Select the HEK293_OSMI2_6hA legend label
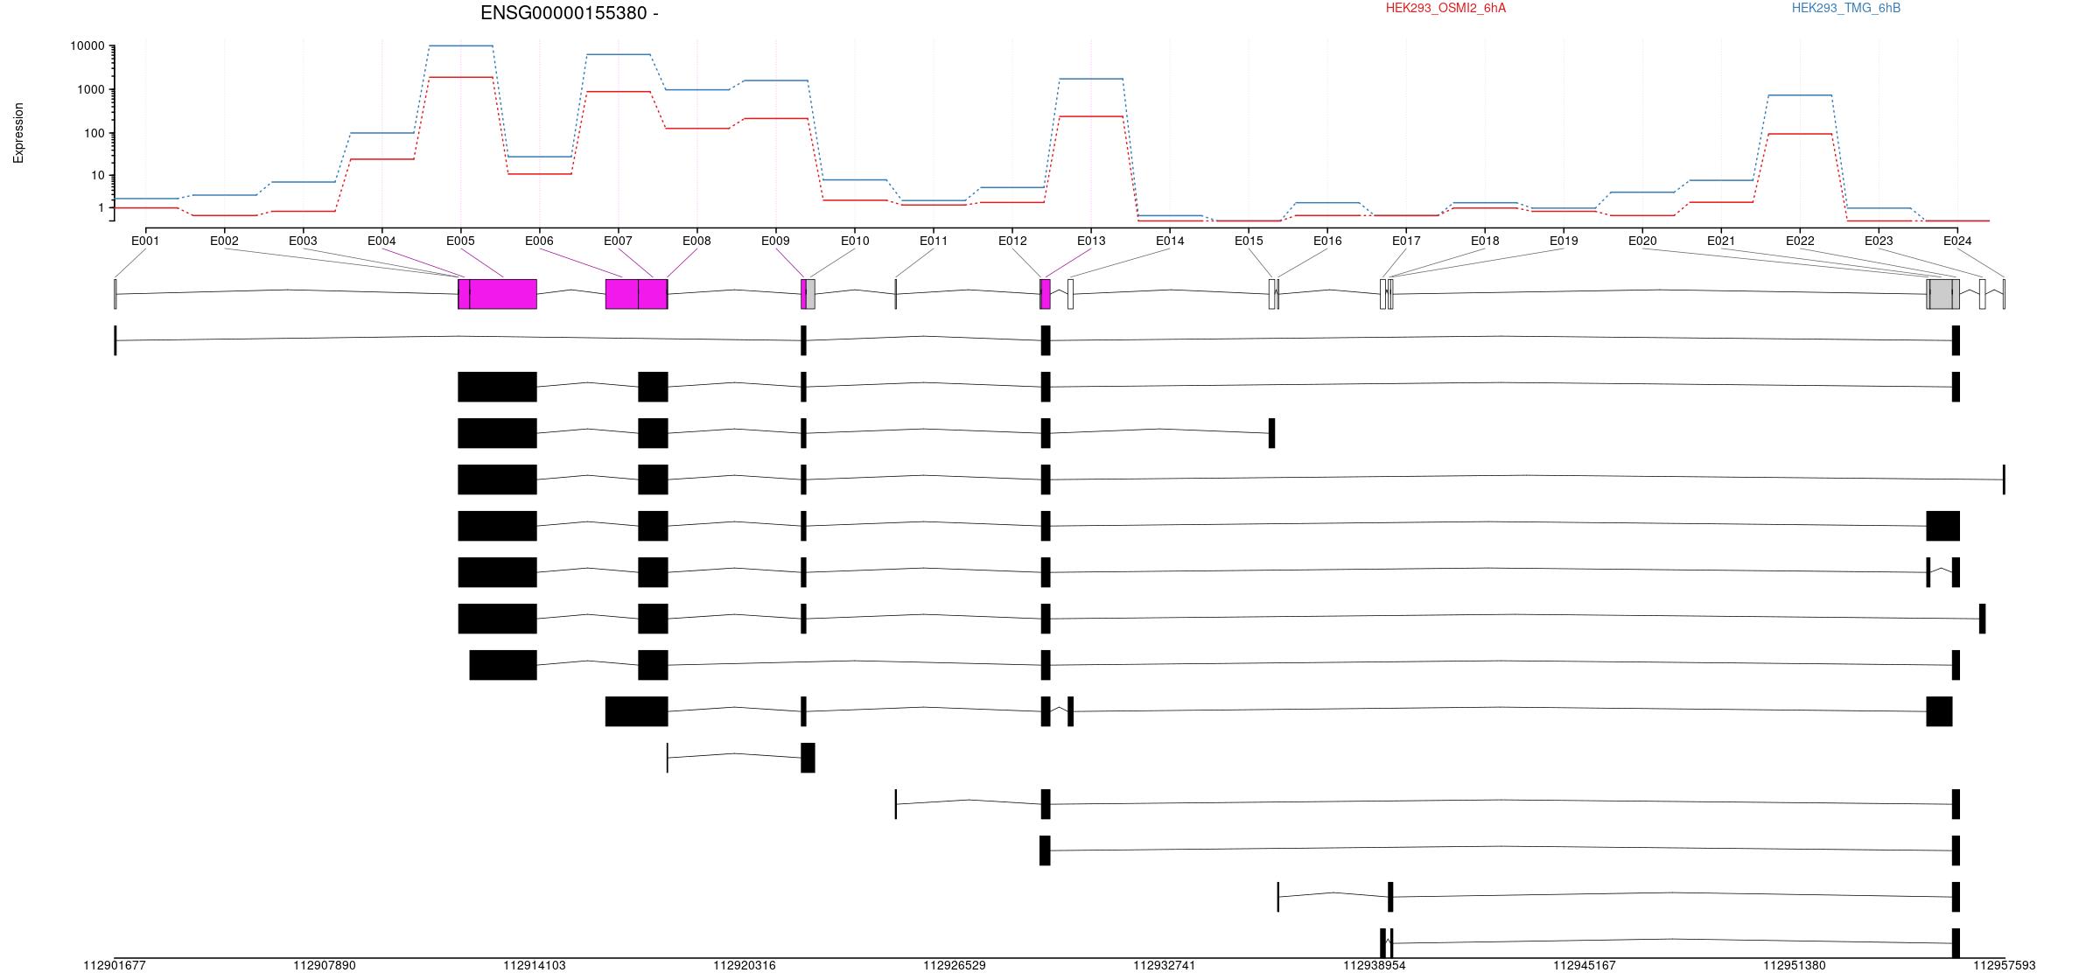This screenshot has width=2100, height=980. point(1446,8)
